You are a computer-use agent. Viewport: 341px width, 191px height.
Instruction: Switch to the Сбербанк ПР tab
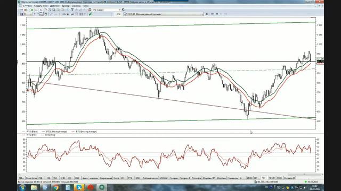[209, 178]
